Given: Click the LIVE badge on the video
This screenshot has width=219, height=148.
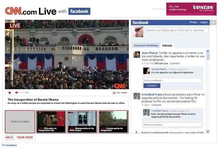Looking at the screenshot, I should [15, 25].
